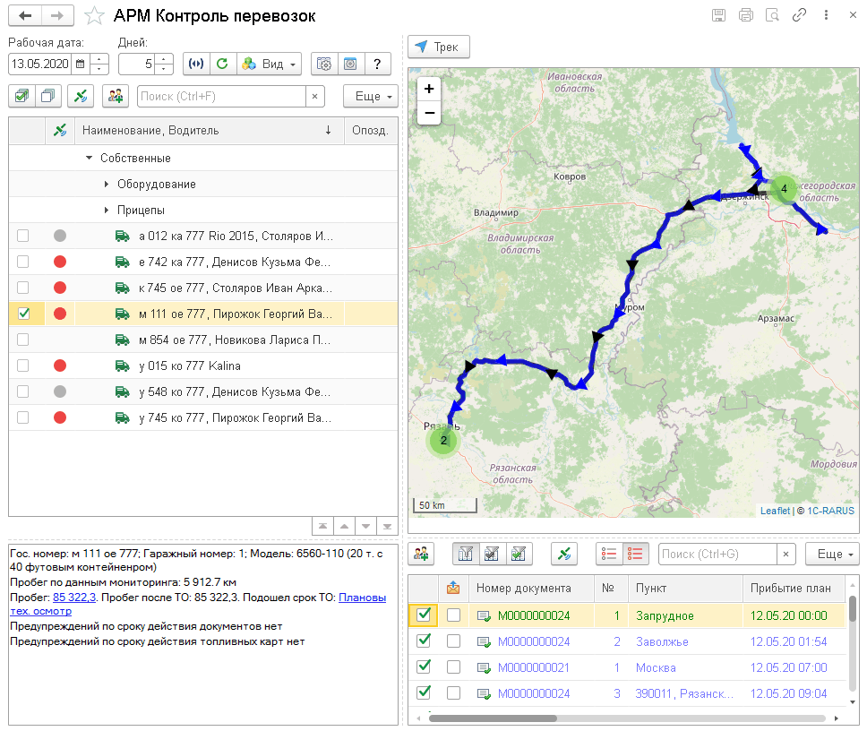Decrease the working date with down arrow

click(x=99, y=69)
